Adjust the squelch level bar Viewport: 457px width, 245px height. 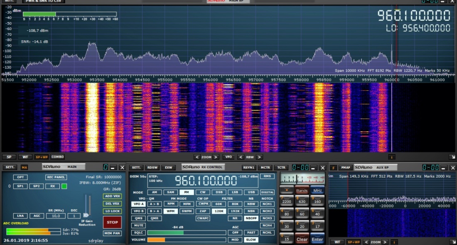[187, 233]
